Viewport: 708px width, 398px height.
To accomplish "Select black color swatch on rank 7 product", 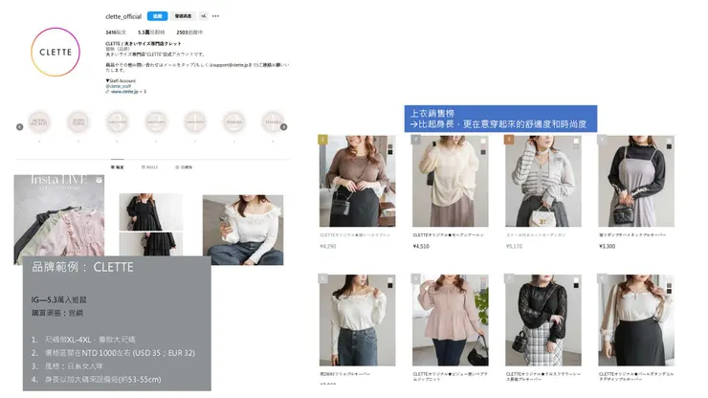I will click(x=576, y=285).
